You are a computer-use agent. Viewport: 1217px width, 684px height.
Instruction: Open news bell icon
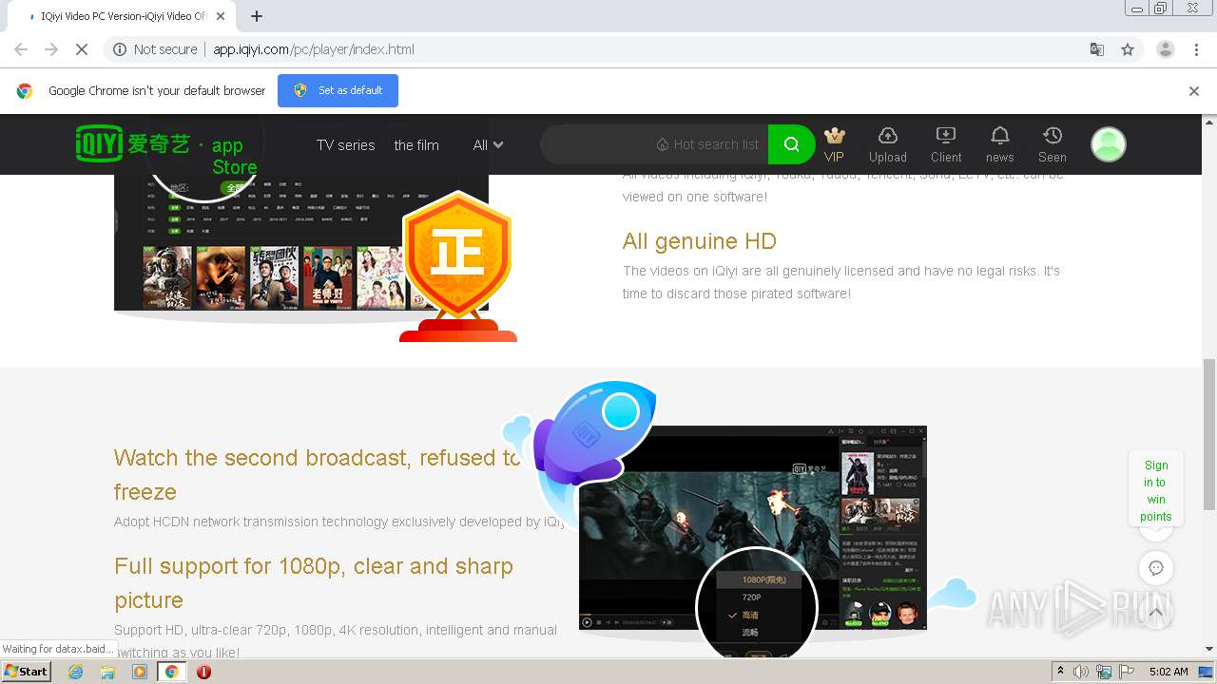pyautogui.click(x=999, y=144)
